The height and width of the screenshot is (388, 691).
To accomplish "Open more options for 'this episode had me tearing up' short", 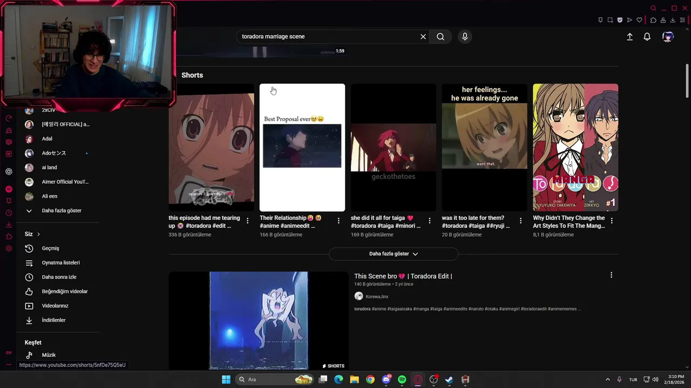I will coord(247,220).
